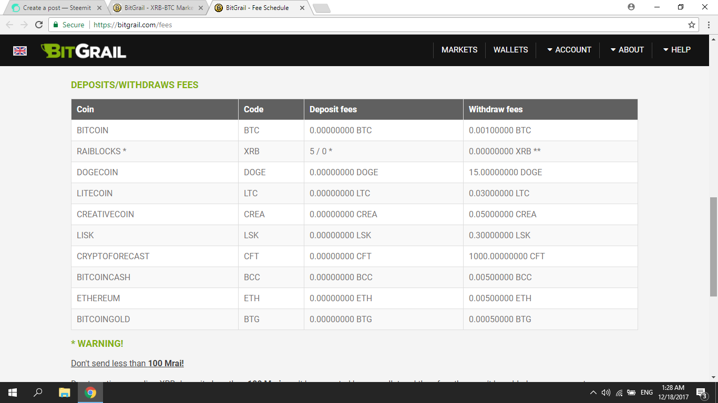Expand the HELP dropdown
718x403 pixels.
click(677, 50)
